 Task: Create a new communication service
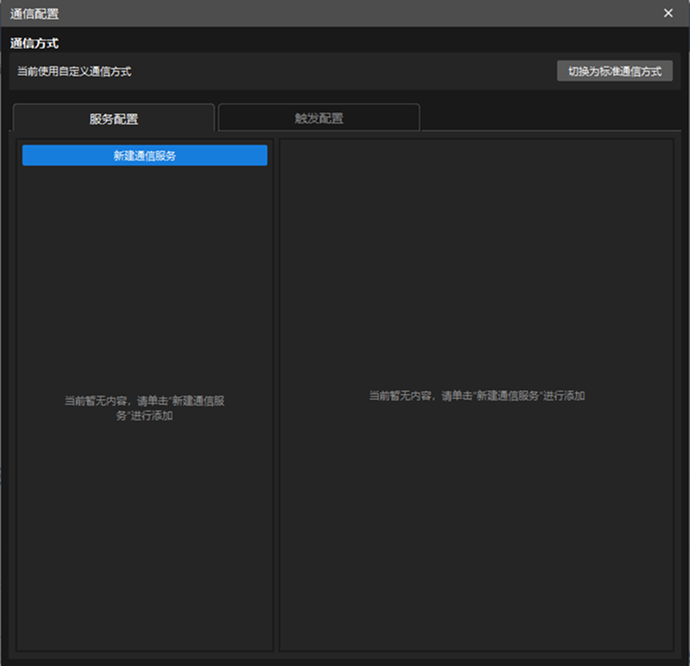tap(144, 155)
